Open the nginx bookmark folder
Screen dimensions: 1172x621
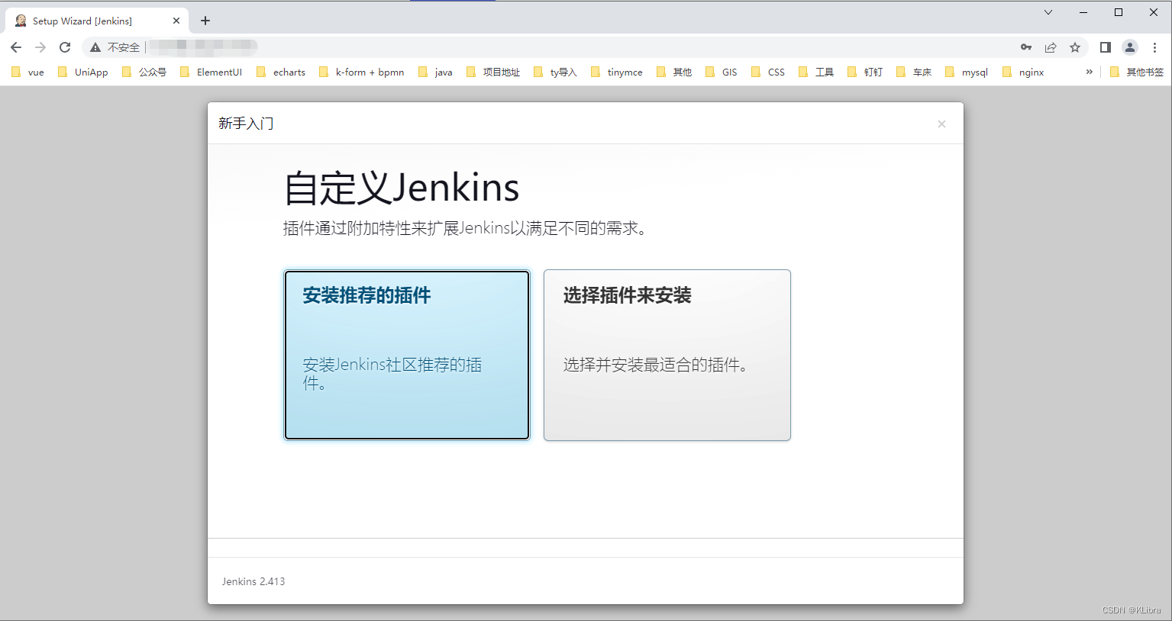tap(1023, 72)
